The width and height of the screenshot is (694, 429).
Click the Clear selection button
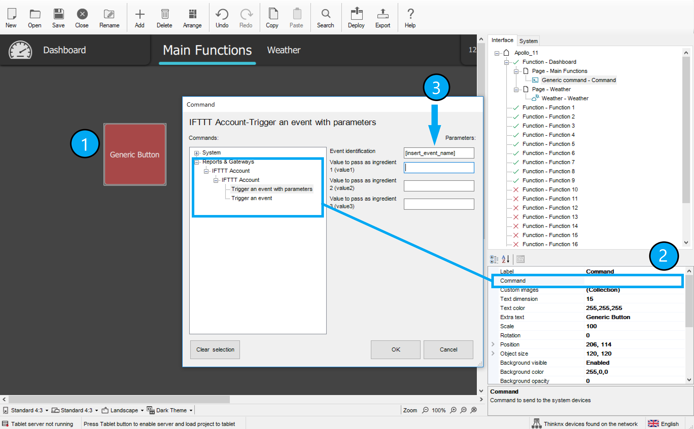[215, 349]
